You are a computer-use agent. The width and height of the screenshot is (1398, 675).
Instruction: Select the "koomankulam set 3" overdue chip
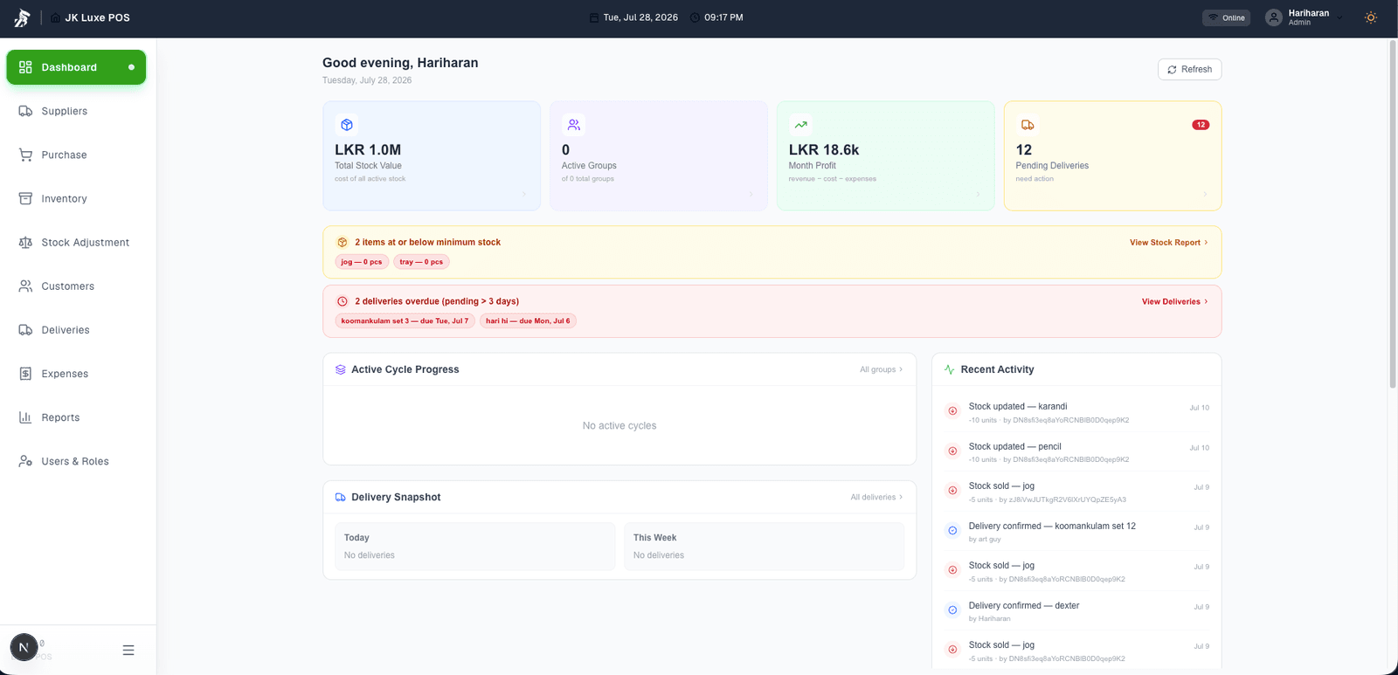coord(405,320)
